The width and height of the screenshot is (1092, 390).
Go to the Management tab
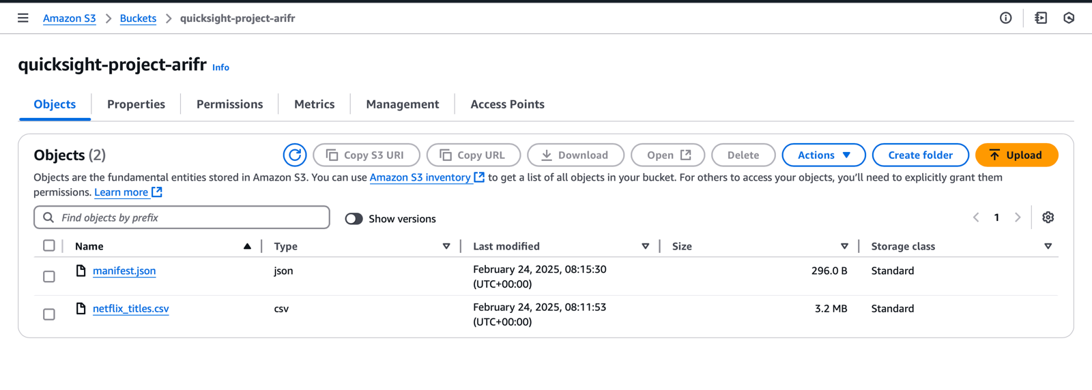[403, 104]
